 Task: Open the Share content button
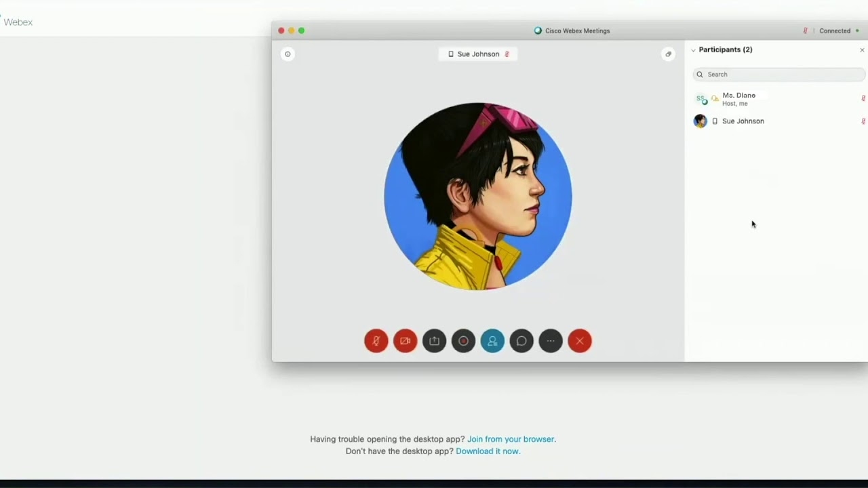point(434,341)
